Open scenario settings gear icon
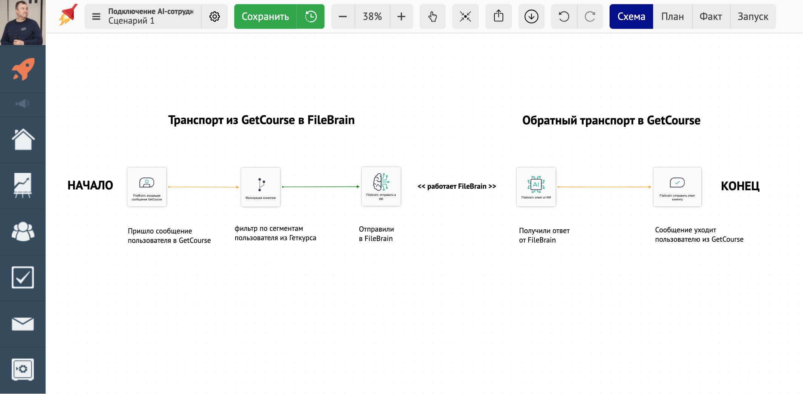803x394 pixels. pos(214,17)
